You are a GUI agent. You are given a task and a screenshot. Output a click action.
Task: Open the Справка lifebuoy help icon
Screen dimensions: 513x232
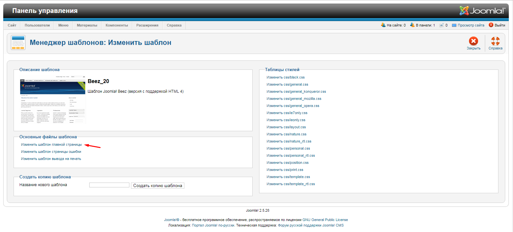coord(495,41)
